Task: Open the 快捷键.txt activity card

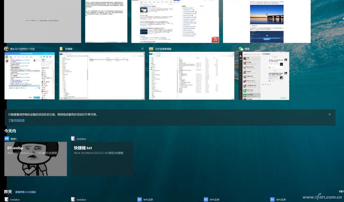Action: (102, 159)
